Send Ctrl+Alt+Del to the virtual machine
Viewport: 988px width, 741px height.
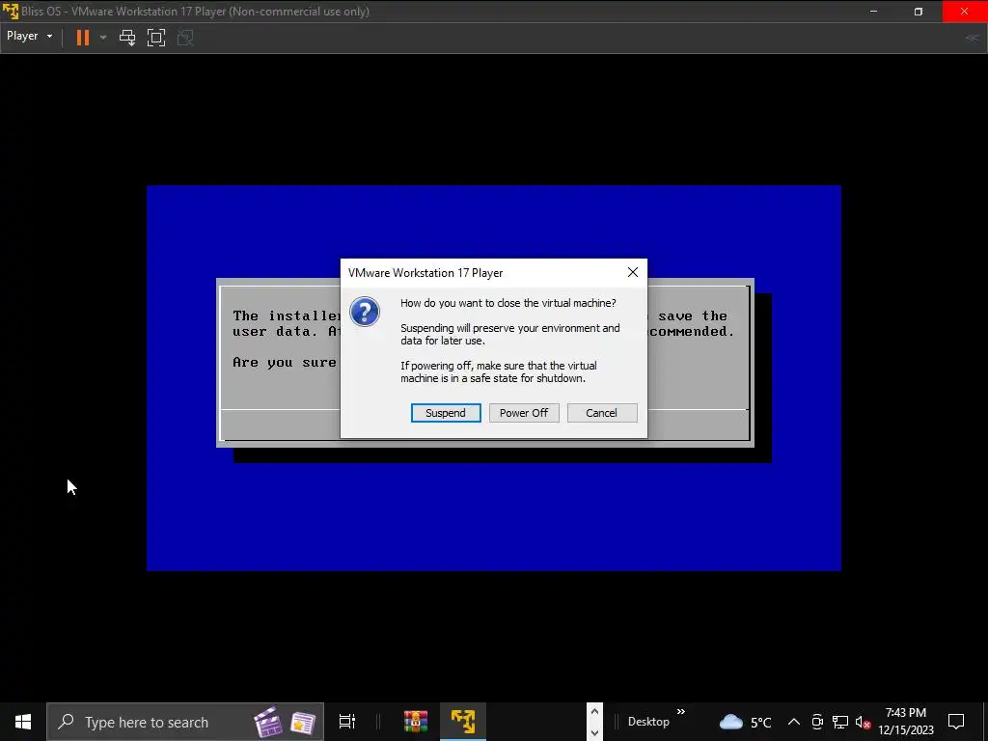click(127, 38)
